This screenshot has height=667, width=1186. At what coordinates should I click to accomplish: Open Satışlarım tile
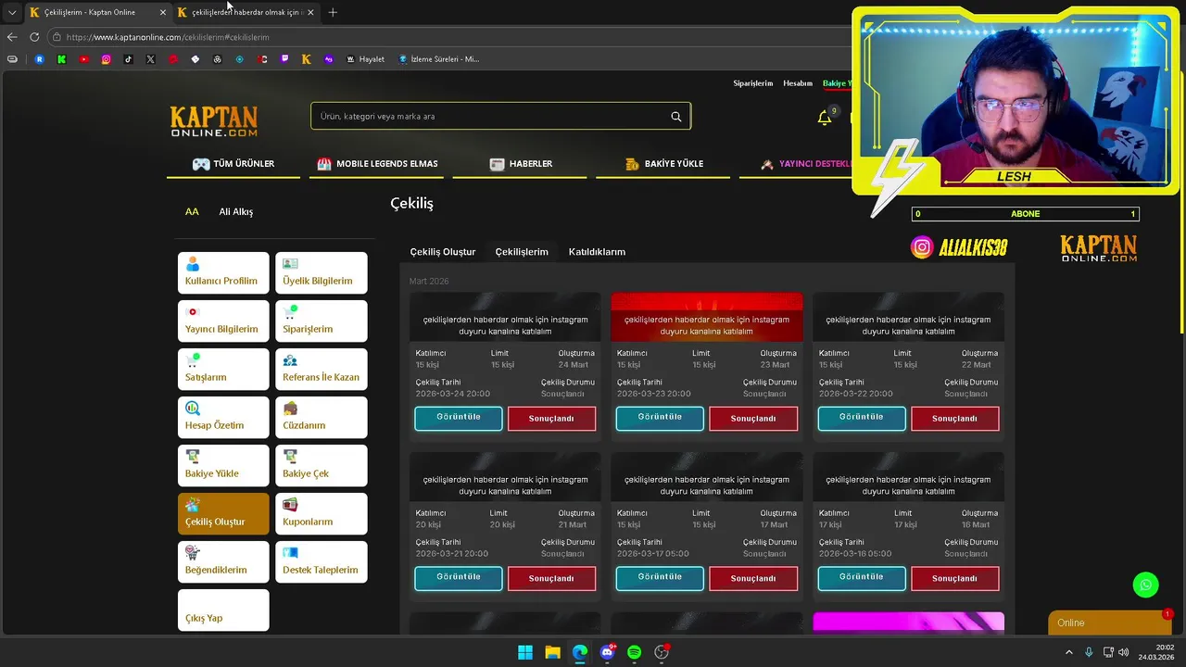tap(223, 369)
